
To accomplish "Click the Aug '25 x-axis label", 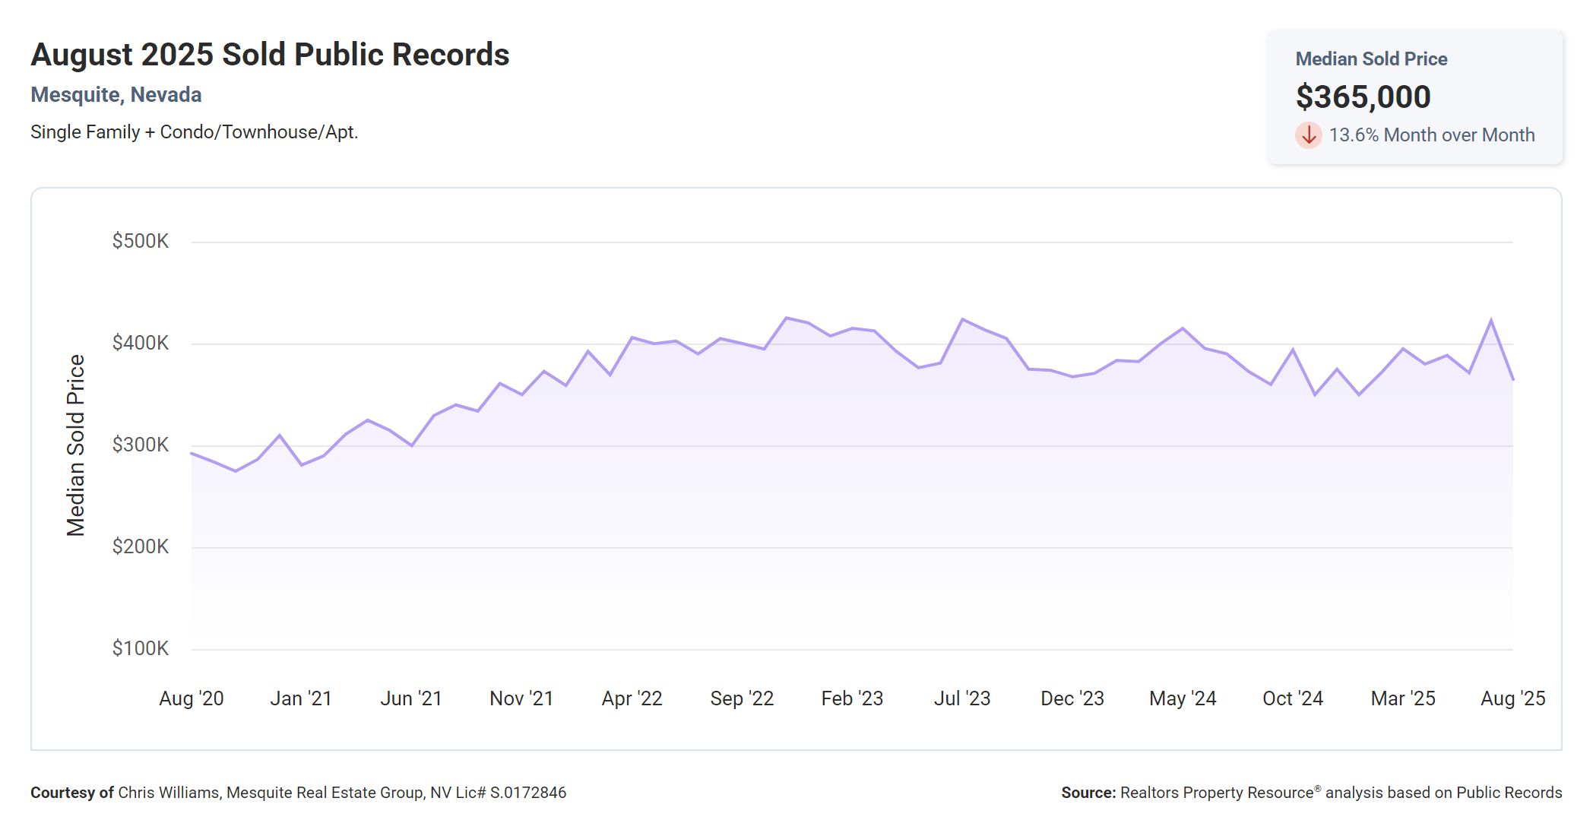I will click(x=1512, y=698).
